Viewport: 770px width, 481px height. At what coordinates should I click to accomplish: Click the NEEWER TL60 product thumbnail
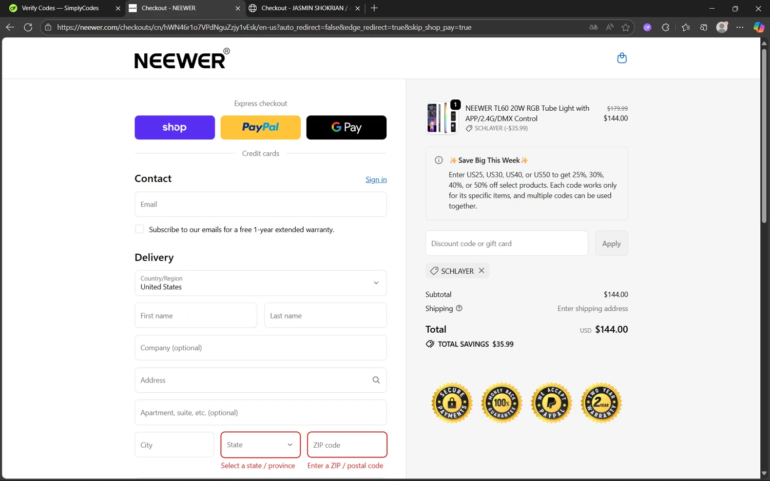(x=442, y=117)
